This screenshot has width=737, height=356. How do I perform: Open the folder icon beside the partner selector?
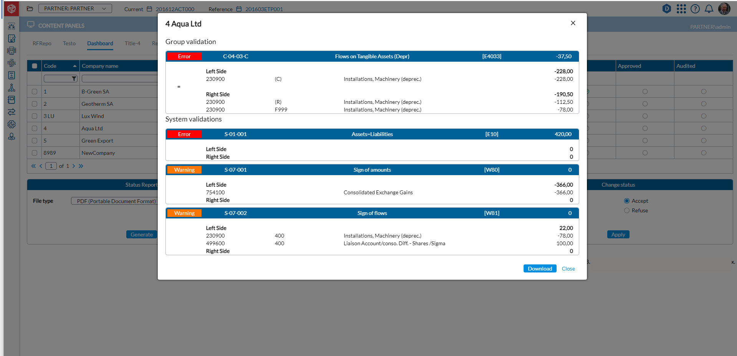point(30,9)
